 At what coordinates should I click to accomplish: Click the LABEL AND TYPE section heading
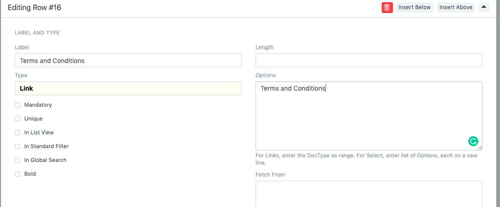[37, 33]
